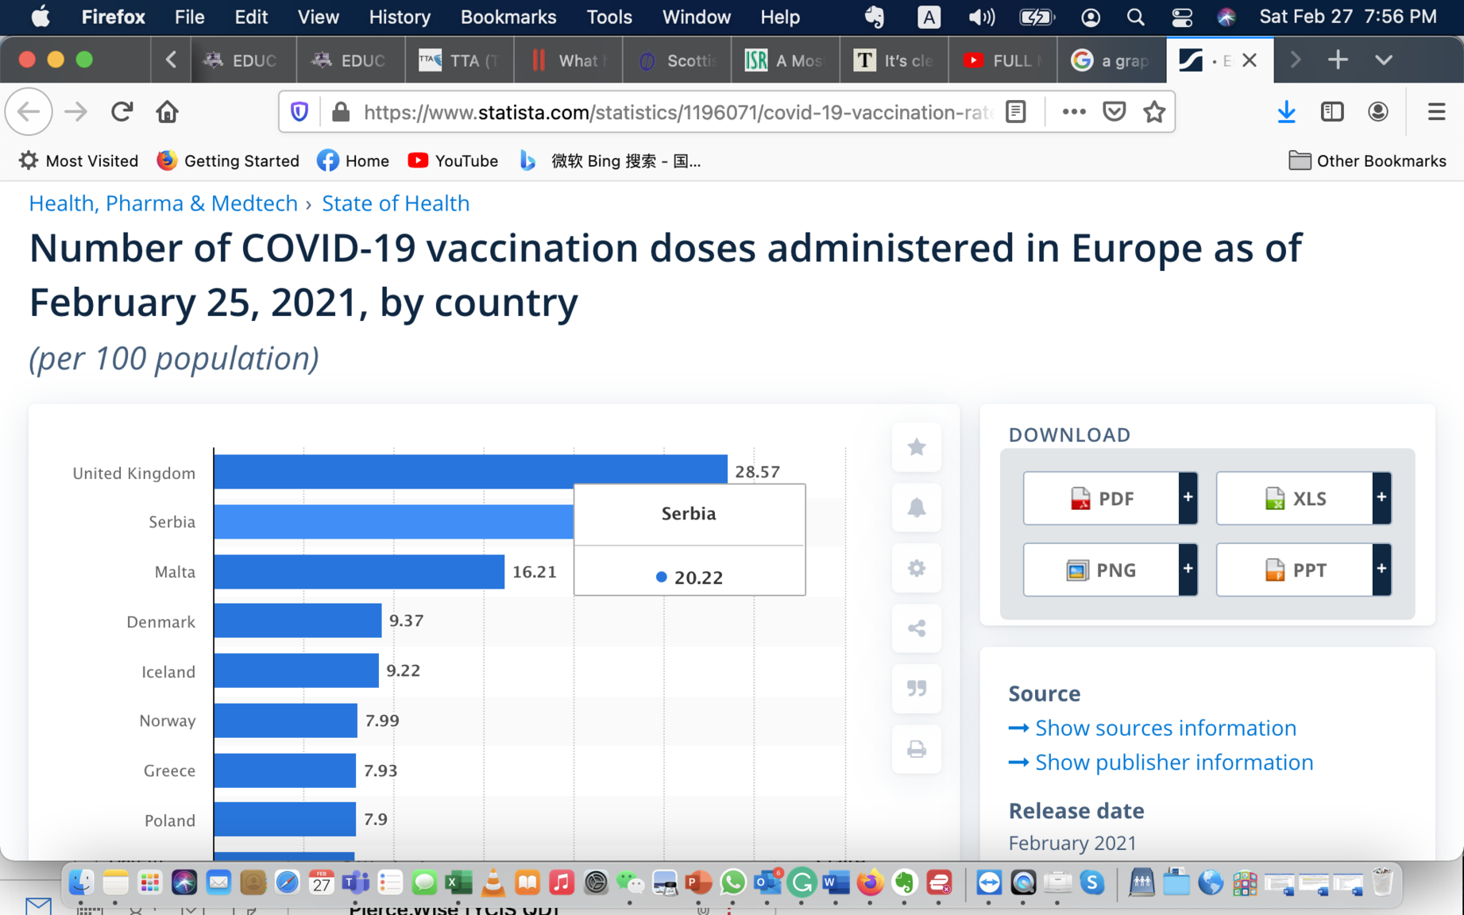Viewport: 1464px width, 915px height.
Task: Switch to the YouTube FULL tab
Action: (1002, 60)
